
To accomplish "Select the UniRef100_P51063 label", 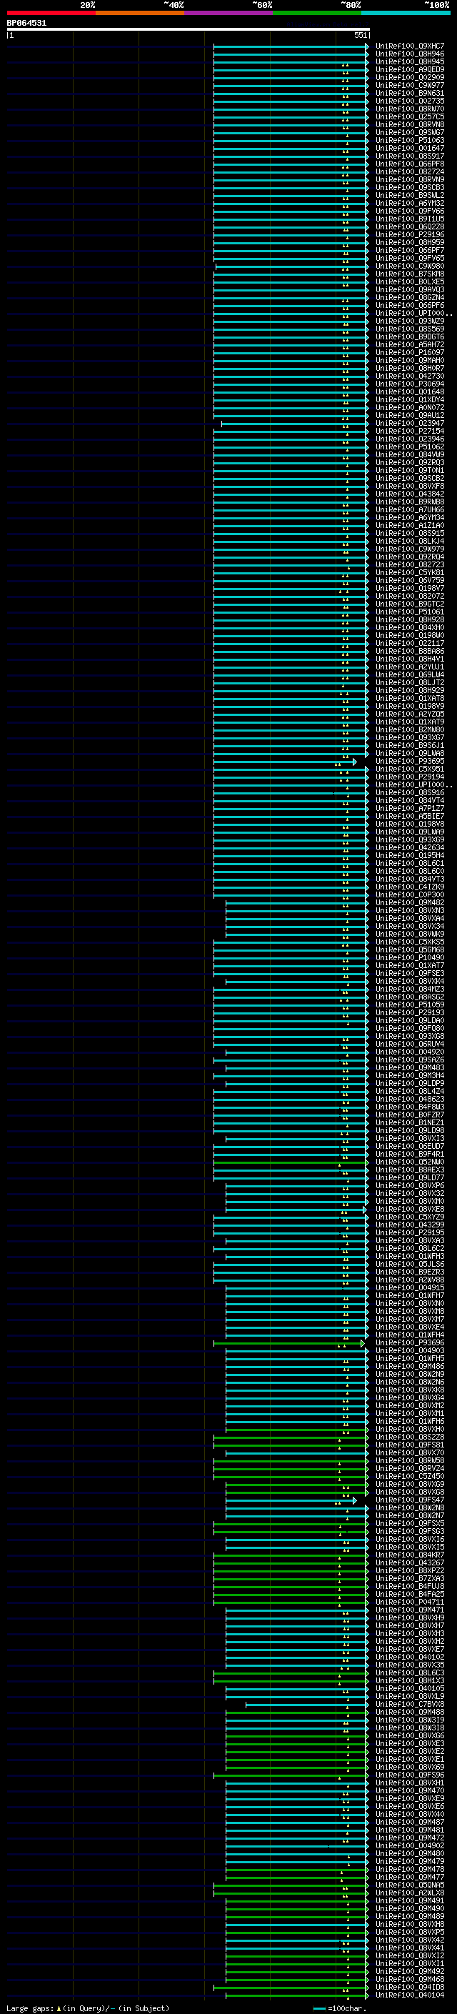I will [410, 141].
